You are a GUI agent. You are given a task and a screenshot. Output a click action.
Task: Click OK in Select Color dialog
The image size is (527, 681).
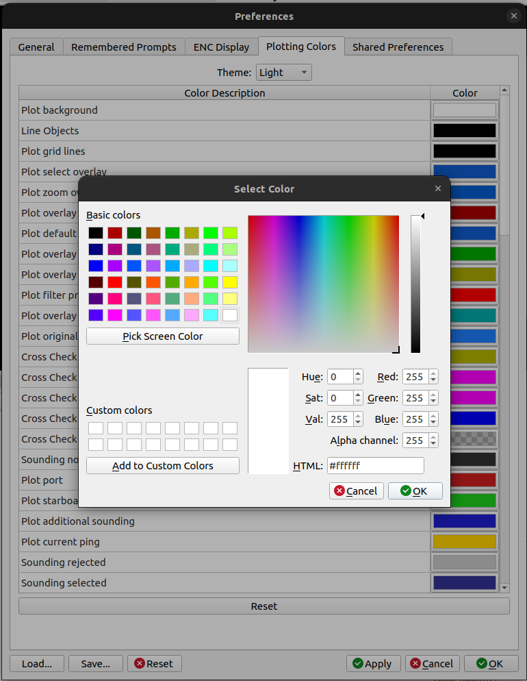click(415, 491)
